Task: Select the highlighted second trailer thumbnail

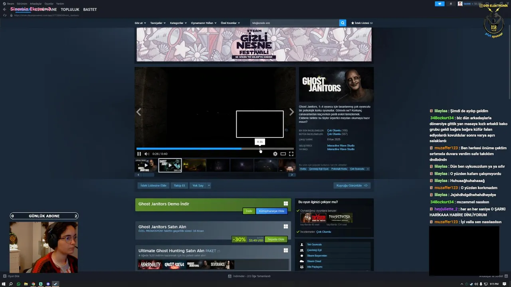Action: click(x=170, y=165)
